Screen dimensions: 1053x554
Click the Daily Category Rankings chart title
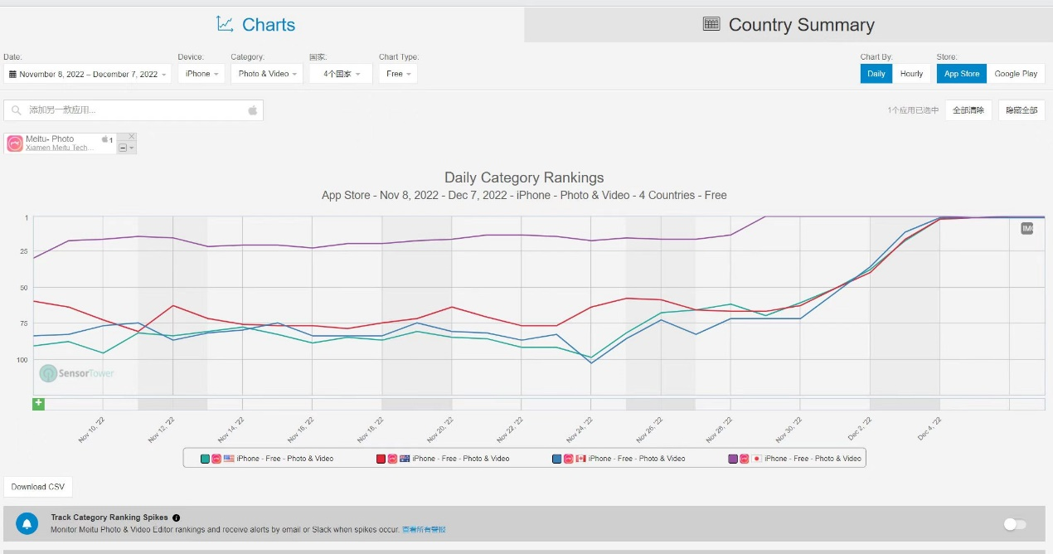coord(524,177)
